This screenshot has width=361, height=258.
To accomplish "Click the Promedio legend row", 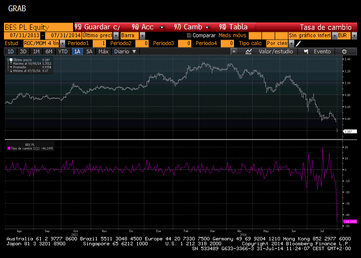I will [x=30, y=67].
